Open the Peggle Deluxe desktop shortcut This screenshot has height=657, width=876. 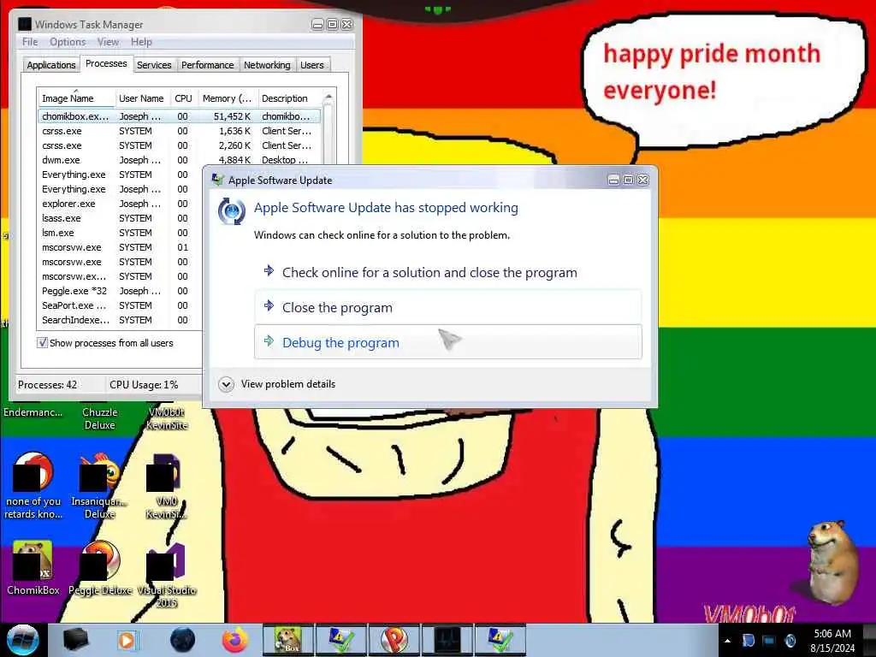[100, 568]
